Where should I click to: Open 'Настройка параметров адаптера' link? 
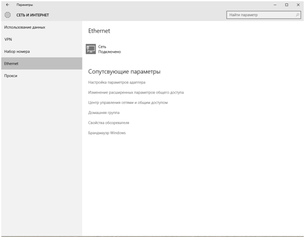pyautogui.click(x=117, y=82)
